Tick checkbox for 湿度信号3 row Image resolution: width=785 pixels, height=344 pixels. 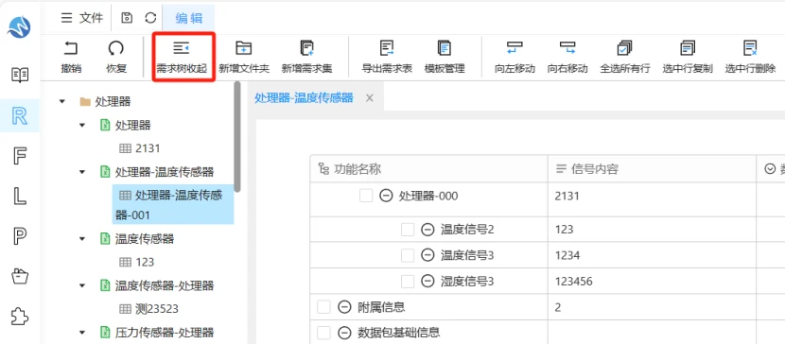pos(408,282)
